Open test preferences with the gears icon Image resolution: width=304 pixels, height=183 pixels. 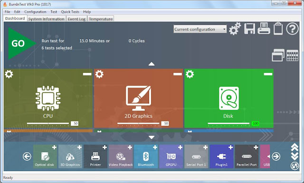click(235, 28)
